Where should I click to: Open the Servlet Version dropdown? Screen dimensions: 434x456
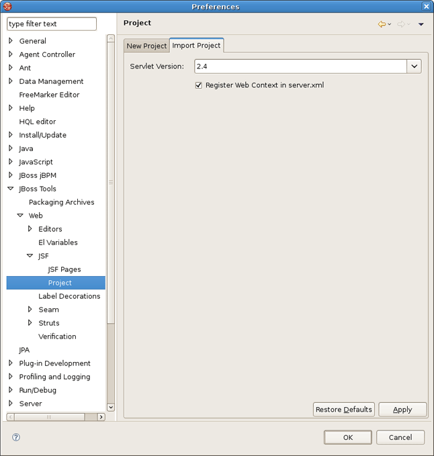[x=415, y=66]
